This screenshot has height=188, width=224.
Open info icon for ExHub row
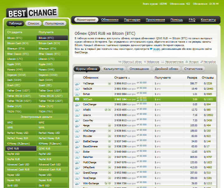coord(77,94)
